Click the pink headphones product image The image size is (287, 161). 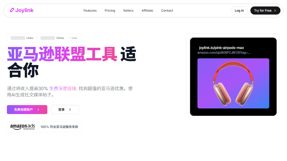click(x=233, y=83)
